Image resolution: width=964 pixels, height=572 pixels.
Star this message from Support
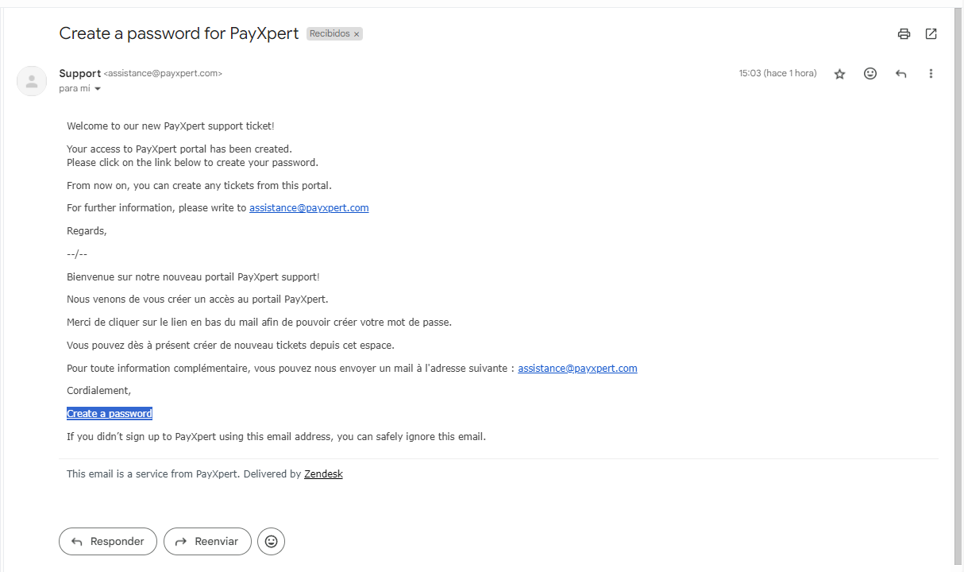click(x=840, y=74)
